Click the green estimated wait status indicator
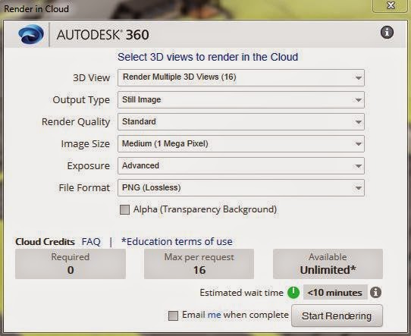 click(293, 292)
